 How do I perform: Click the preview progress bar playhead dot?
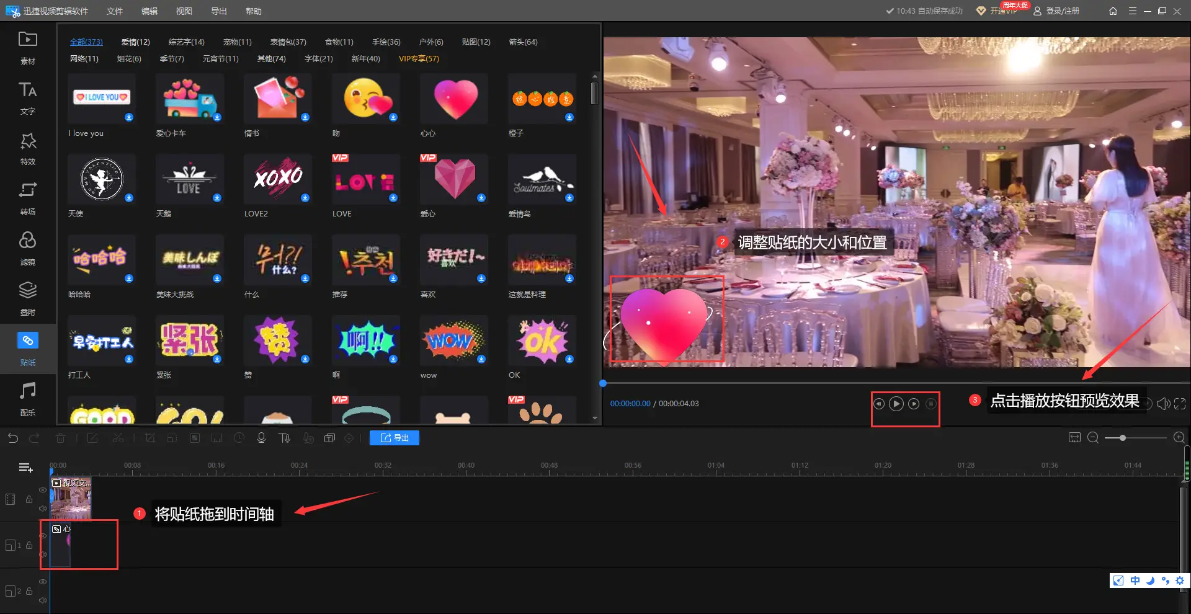[603, 383]
